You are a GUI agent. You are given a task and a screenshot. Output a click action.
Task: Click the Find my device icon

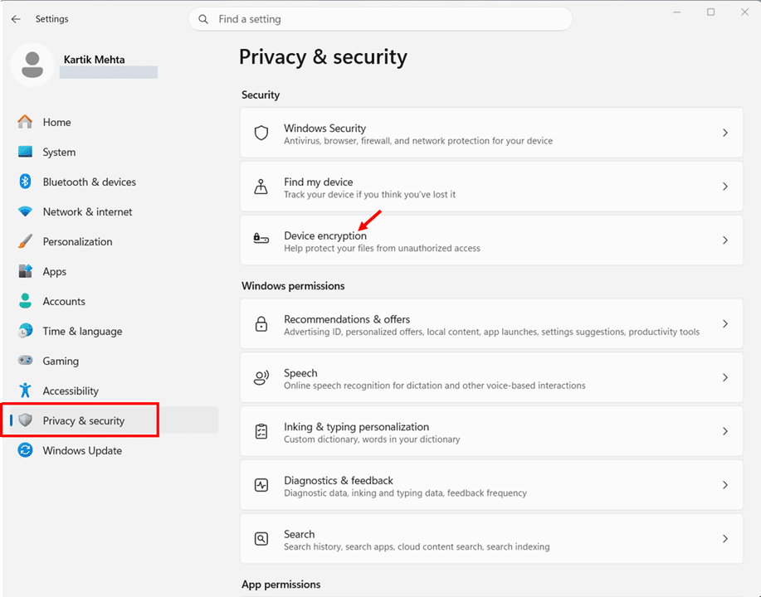coord(261,187)
